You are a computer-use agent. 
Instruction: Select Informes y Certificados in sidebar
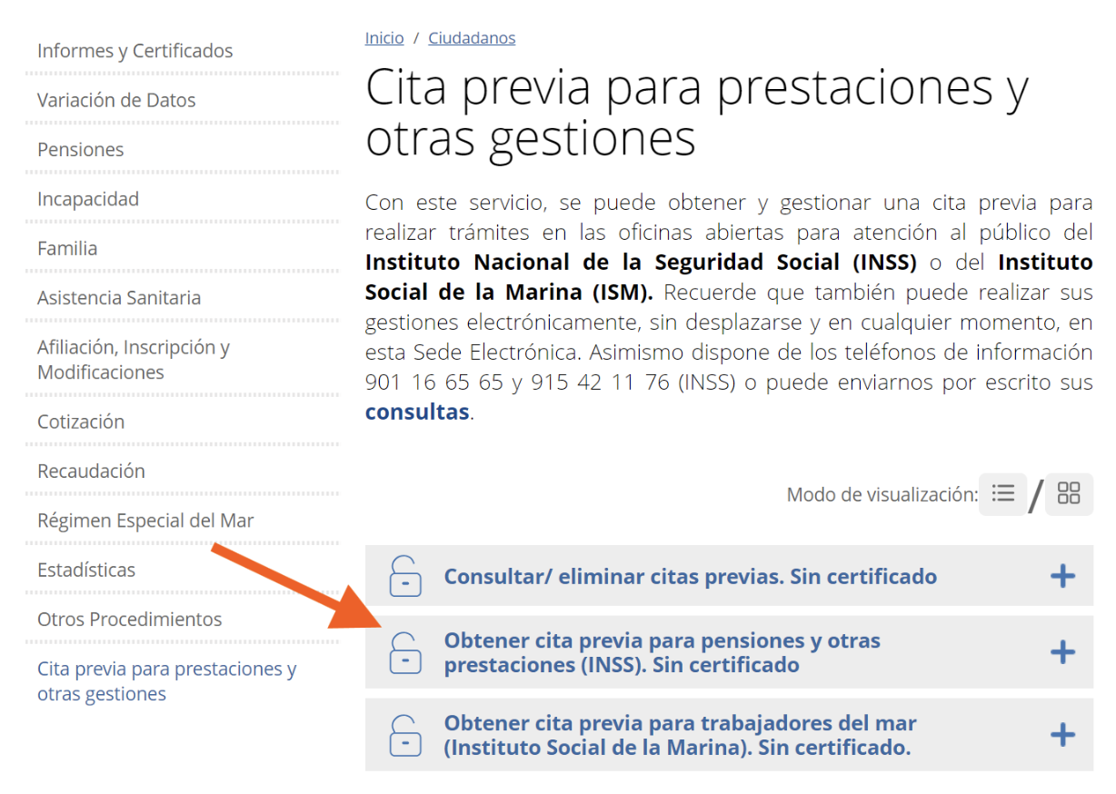click(135, 51)
